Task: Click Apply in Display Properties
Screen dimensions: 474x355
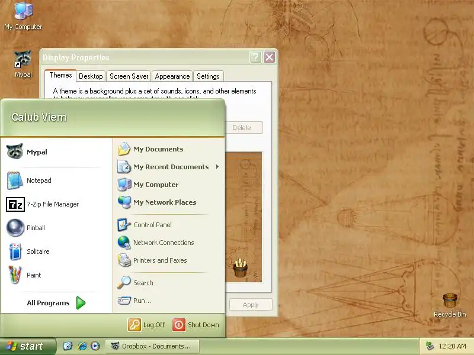Action: (x=251, y=305)
